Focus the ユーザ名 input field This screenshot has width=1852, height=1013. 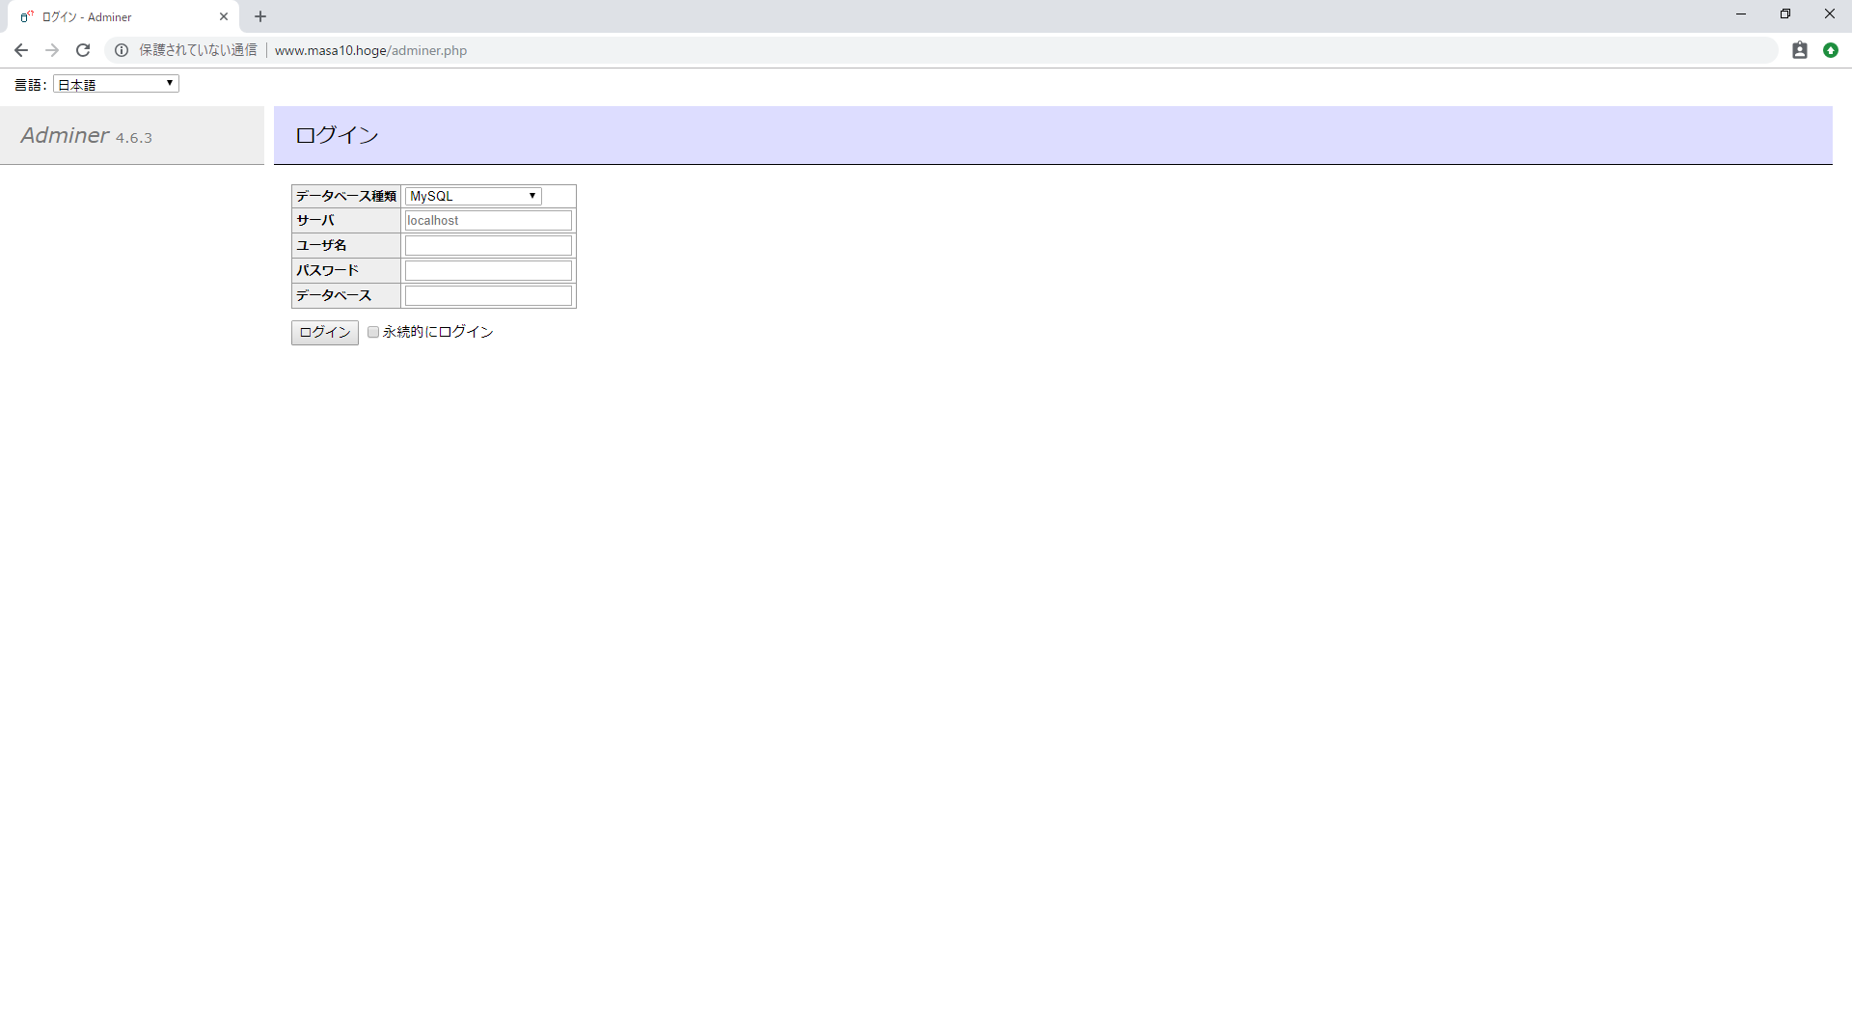488,246
